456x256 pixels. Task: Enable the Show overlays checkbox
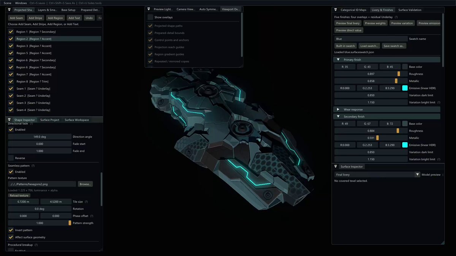point(150,17)
